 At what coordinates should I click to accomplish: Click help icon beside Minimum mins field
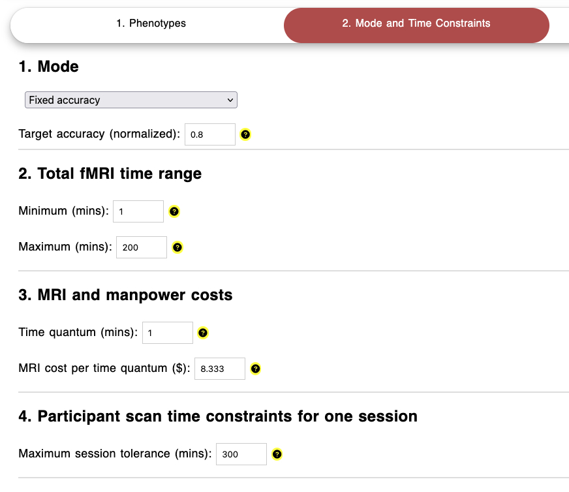tap(174, 211)
